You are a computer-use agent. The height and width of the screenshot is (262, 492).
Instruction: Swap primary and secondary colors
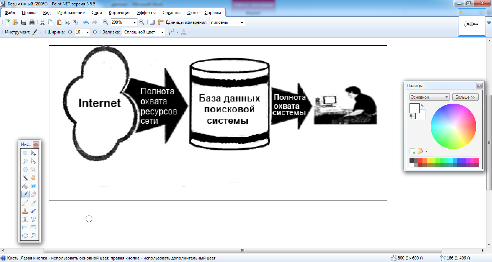pyautogui.click(x=422, y=106)
